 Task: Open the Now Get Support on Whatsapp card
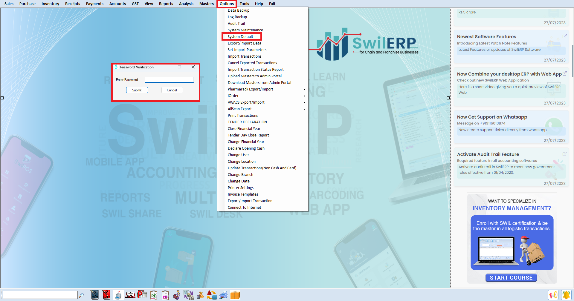(x=511, y=127)
